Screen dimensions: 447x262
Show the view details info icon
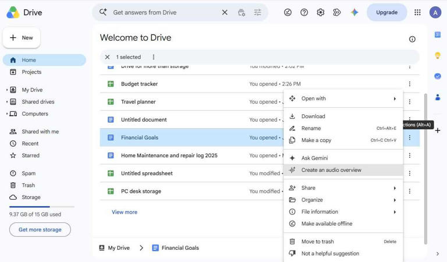pos(412,39)
